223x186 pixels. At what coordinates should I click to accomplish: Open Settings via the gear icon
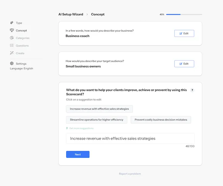[12, 64]
